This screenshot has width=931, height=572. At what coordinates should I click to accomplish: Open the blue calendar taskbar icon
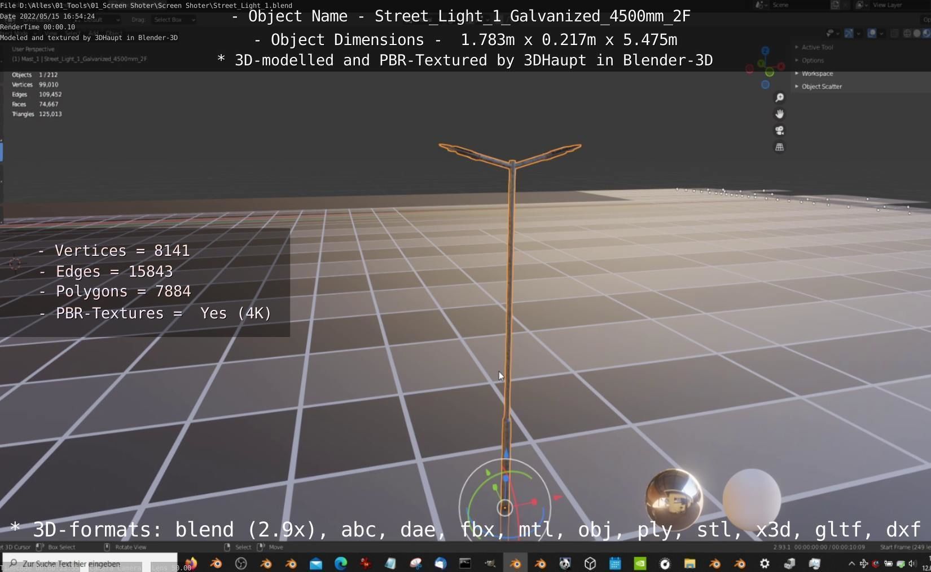pos(615,563)
